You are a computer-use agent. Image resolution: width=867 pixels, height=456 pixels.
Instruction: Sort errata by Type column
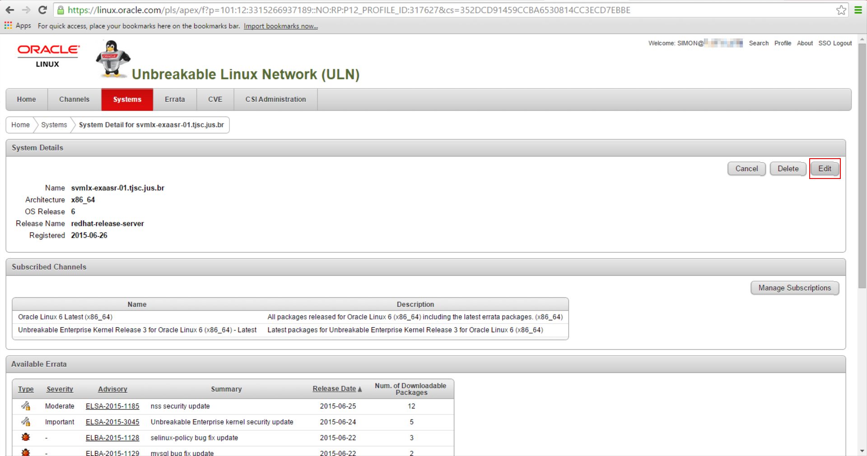pyautogui.click(x=26, y=389)
